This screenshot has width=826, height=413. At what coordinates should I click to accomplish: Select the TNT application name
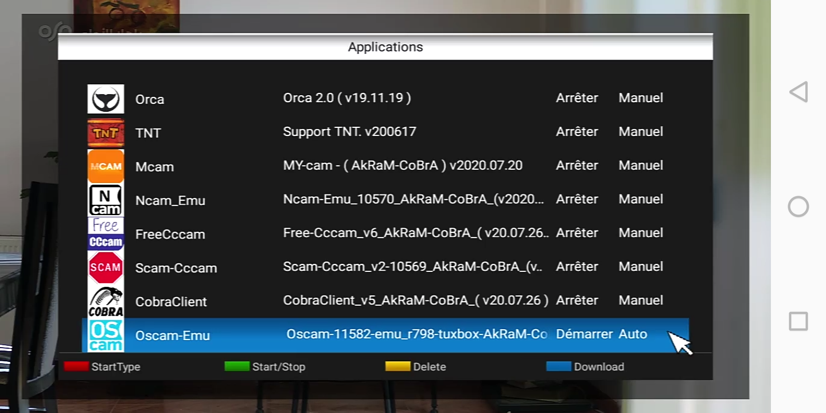148,133
